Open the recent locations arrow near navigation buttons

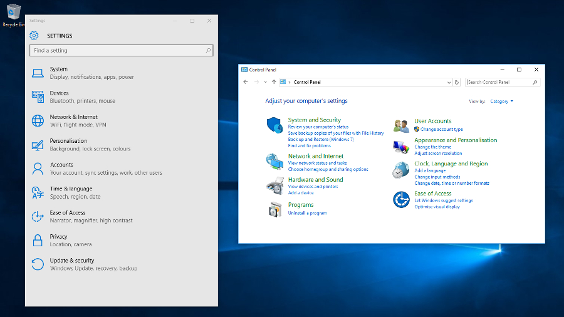266,82
